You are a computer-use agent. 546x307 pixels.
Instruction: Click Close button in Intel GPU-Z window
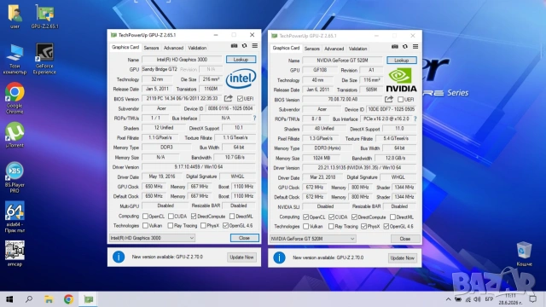(x=245, y=238)
